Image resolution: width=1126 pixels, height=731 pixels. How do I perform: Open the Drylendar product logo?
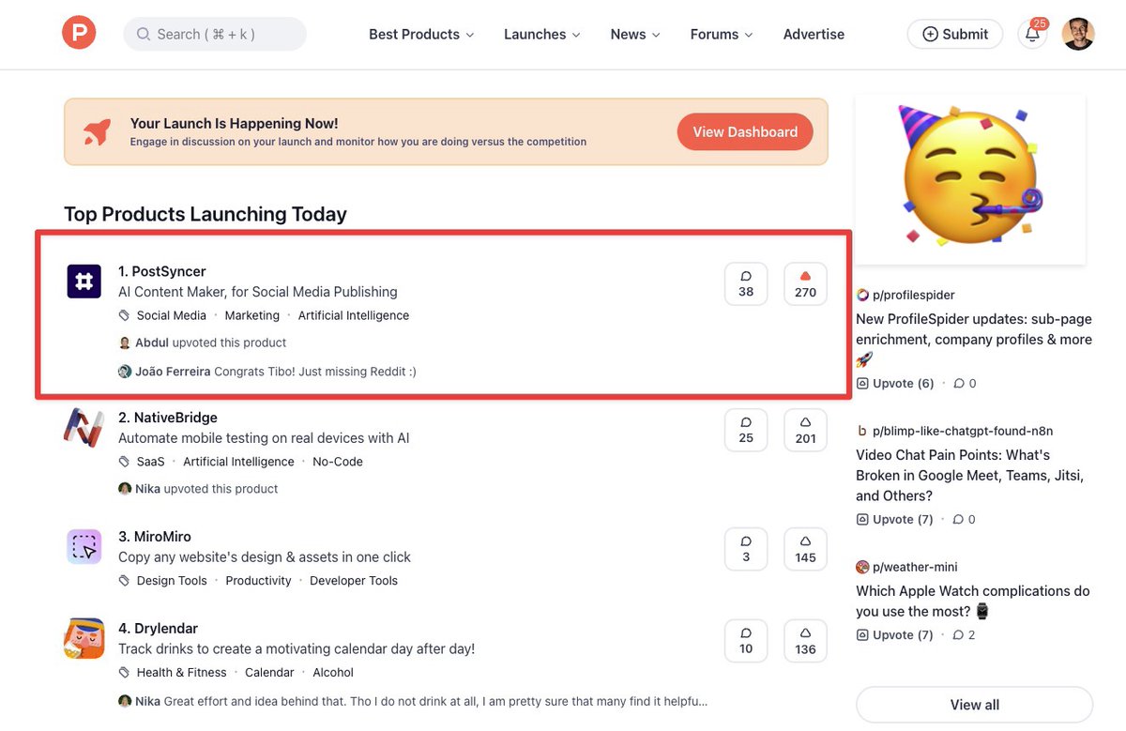tap(84, 638)
